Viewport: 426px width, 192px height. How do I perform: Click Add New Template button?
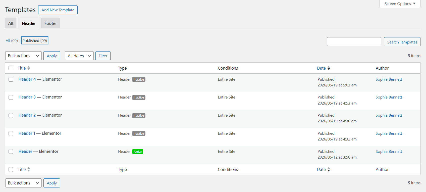58,10
